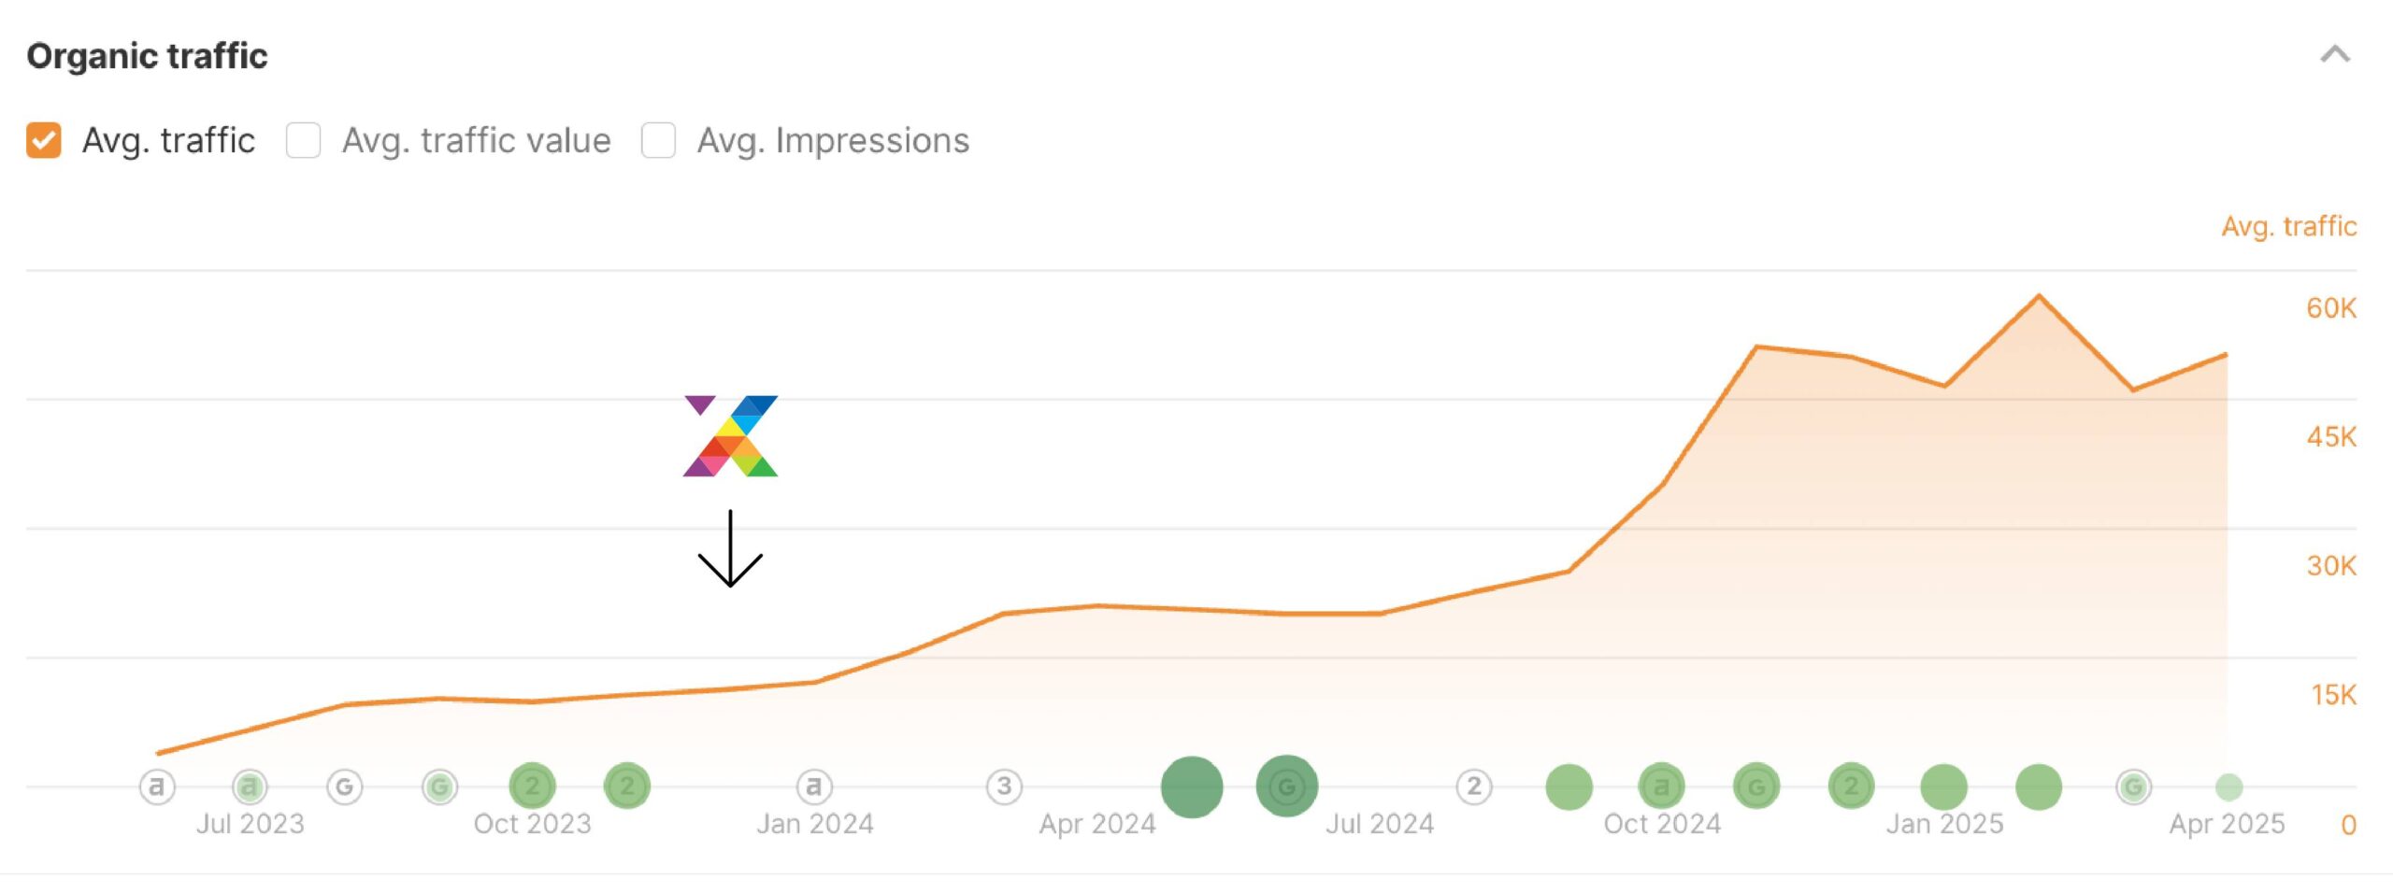Click the multicolored X logo on chart
The width and height of the screenshot is (2393, 893).
pyautogui.click(x=730, y=436)
